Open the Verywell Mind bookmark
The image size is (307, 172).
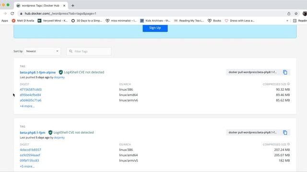[53, 21]
